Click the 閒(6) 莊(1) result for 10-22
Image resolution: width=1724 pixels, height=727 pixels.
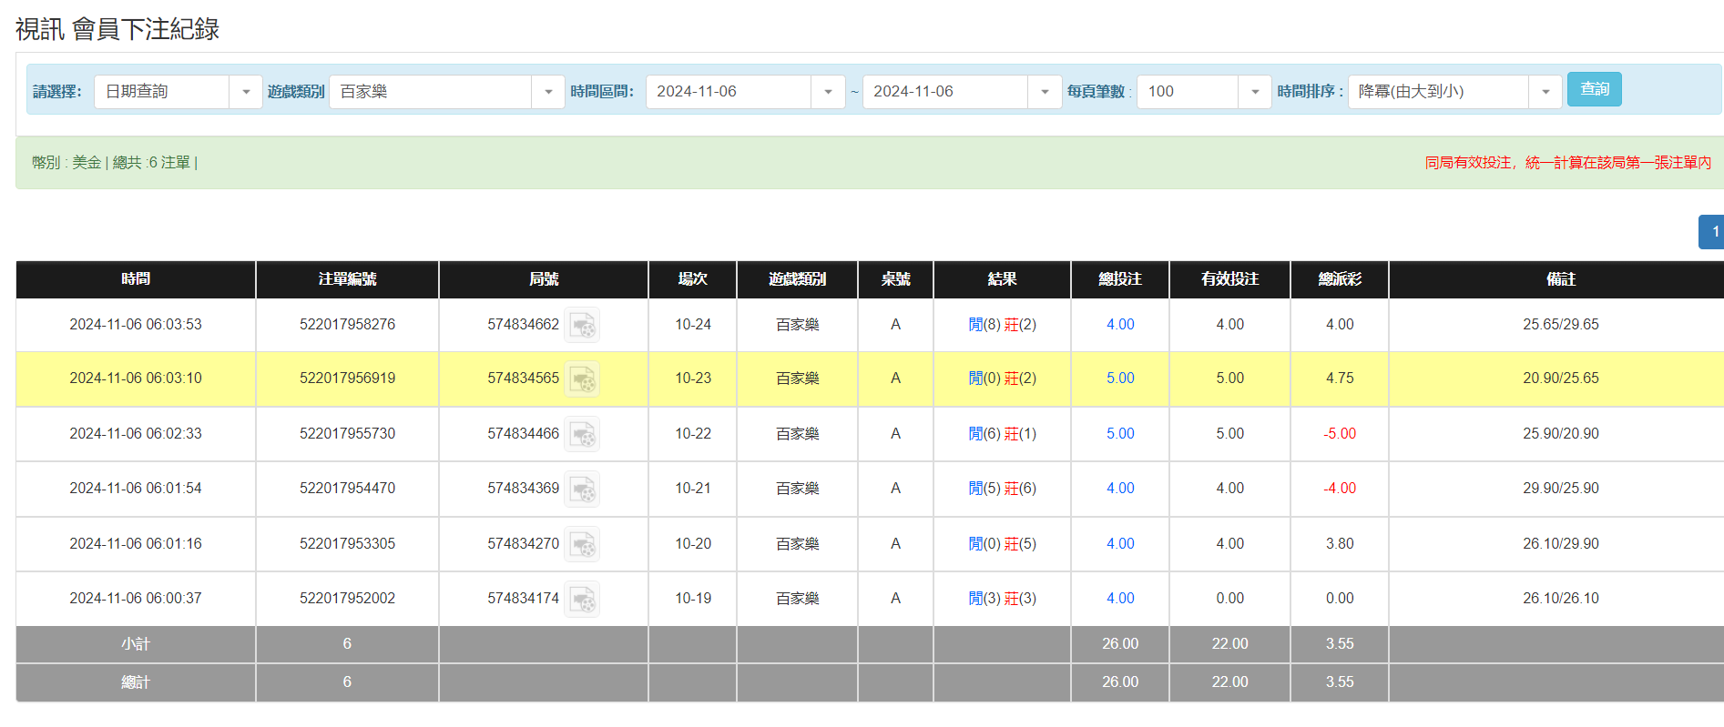coord(1002,434)
